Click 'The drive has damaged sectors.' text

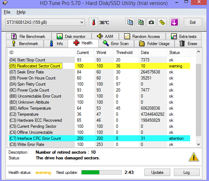click(68, 158)
